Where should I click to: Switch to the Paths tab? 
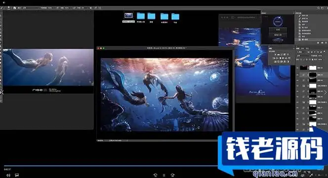(x=307, y=48)
